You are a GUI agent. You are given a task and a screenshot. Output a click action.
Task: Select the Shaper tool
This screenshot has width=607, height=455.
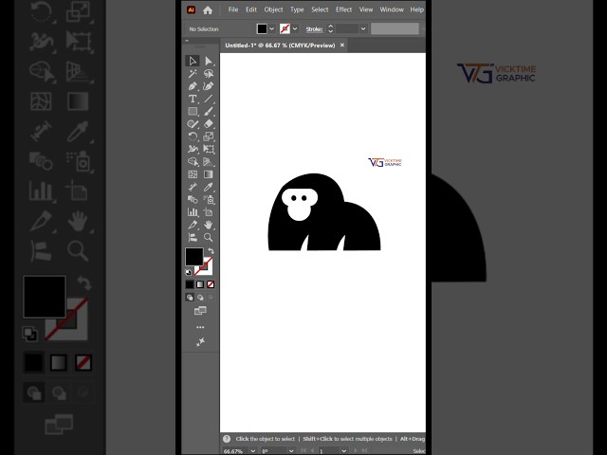pos(193,124)
